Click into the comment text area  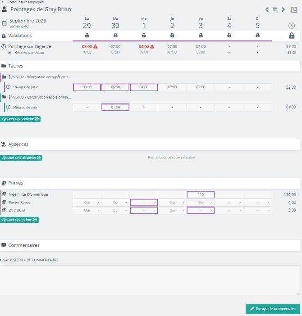tap(150, 280)
